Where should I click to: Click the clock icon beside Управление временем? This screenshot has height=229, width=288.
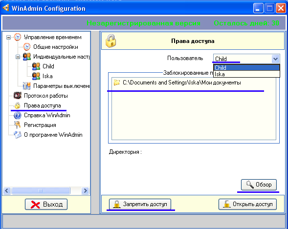(18, 37)
